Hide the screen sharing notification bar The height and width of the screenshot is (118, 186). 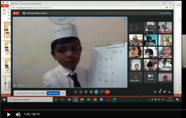click(63, 93)
